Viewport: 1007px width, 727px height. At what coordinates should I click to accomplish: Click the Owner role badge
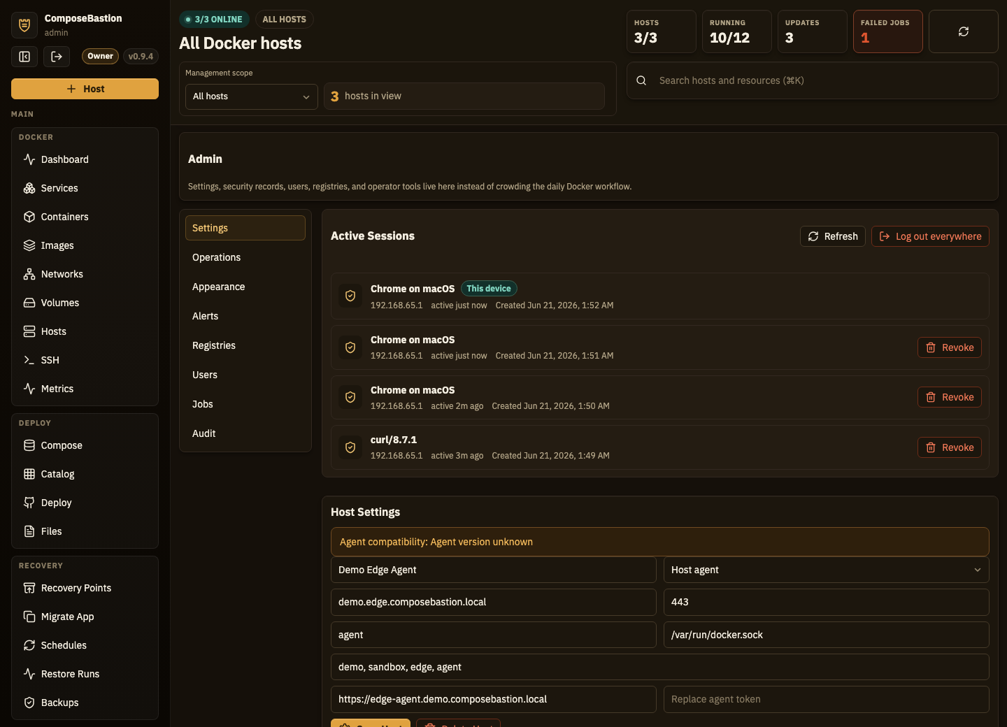pos(100,56)
